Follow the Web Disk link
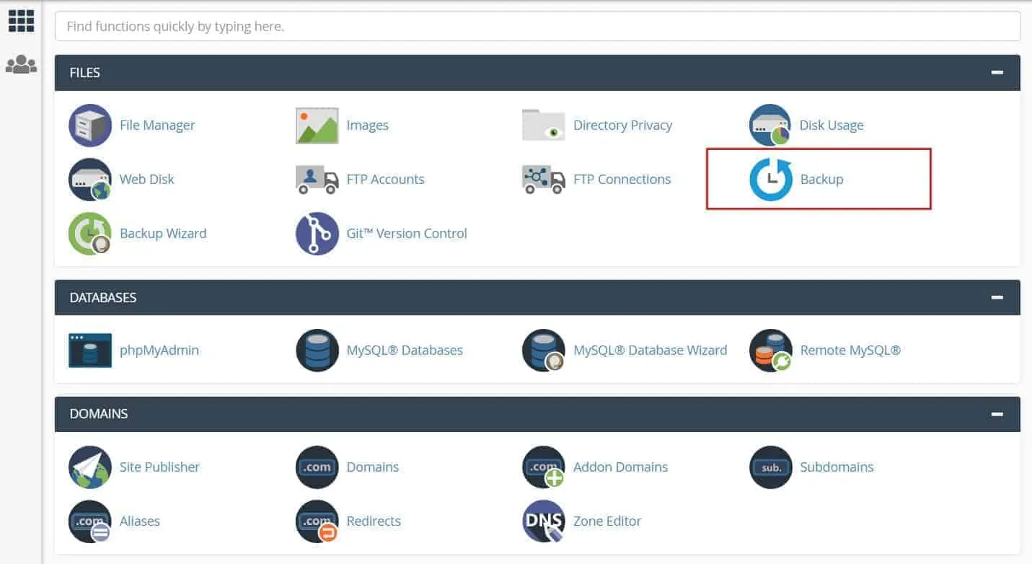Image resolution: width=1032 pixels, height=564 pixels. pyautogui.click(x=147, y=180)
